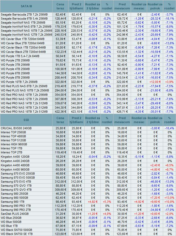The height and width of the screenshot is (236, 176).
Task: Click -2,10 € monthly difference for WD Purple 8TB
Action: (x=139, y=78)
